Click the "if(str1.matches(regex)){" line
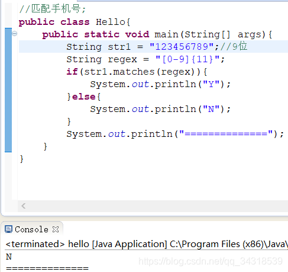Viewport: 288px width, 272px height. pos(137,72)
